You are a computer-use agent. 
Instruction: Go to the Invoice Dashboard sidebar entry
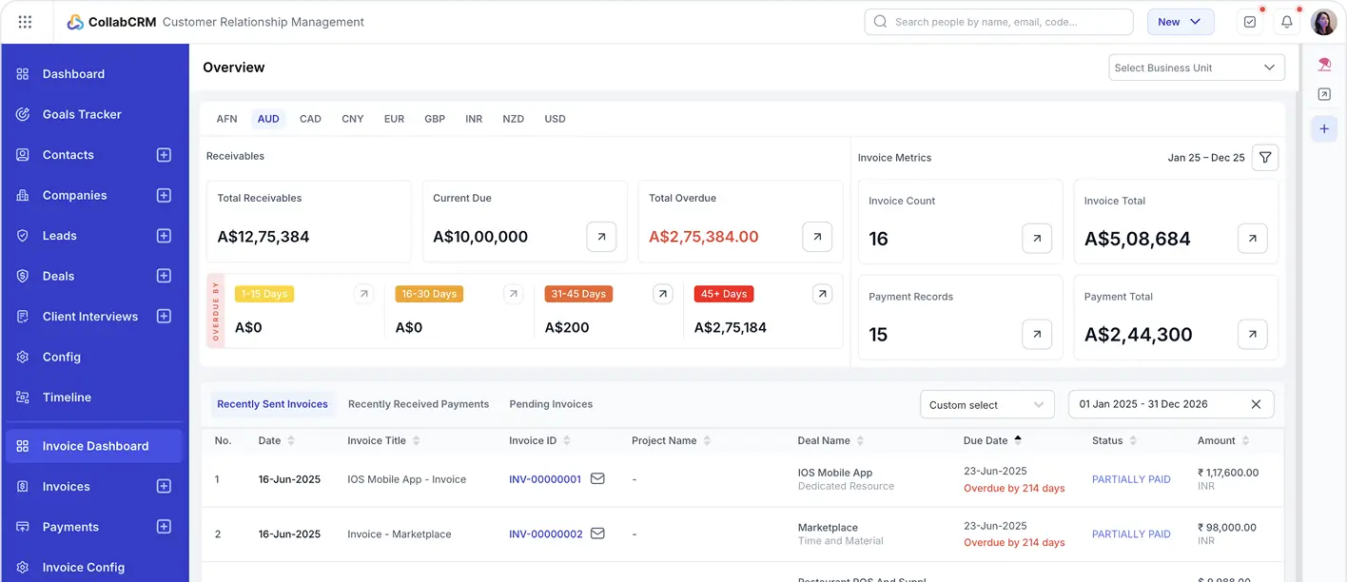(96, 445)
